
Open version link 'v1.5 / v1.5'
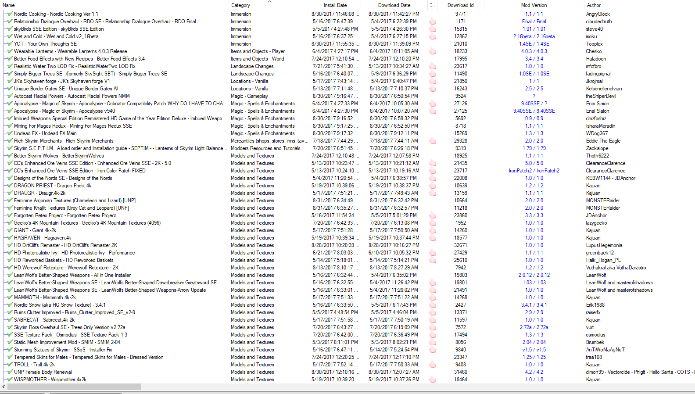tap(534, 350)
